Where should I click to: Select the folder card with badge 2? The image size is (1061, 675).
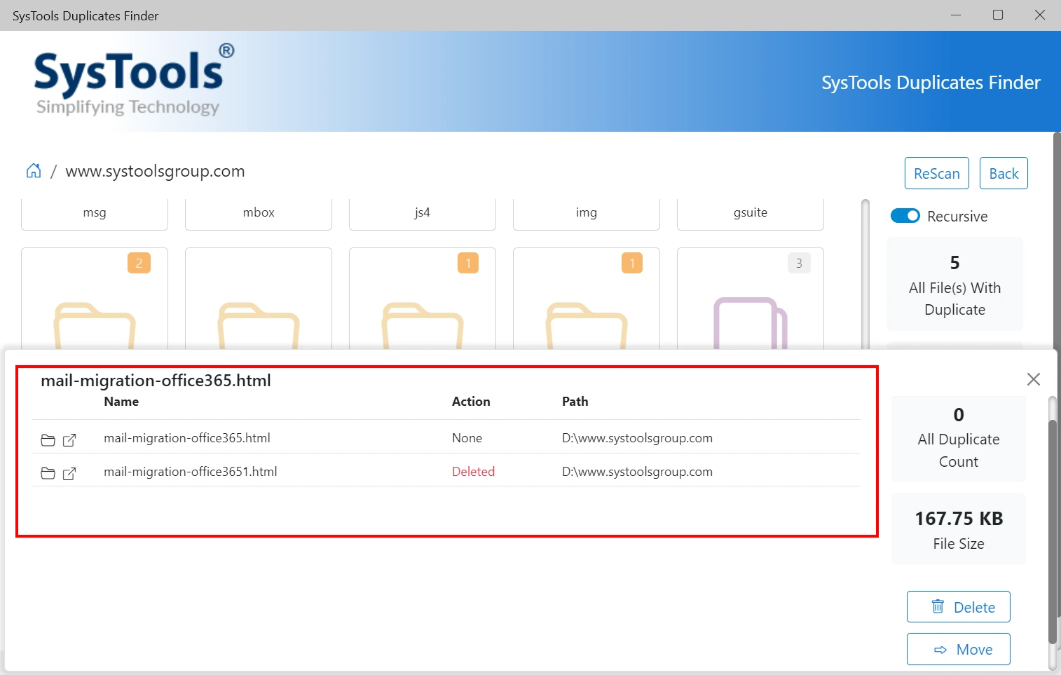pyautogui.click(x=95, y=299)
